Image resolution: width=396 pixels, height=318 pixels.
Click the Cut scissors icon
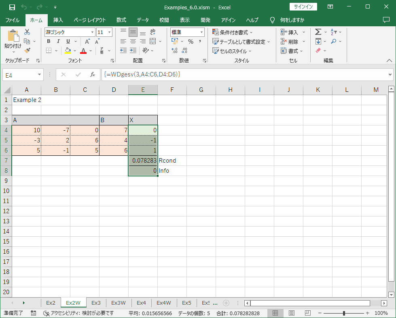coord(27,32)
